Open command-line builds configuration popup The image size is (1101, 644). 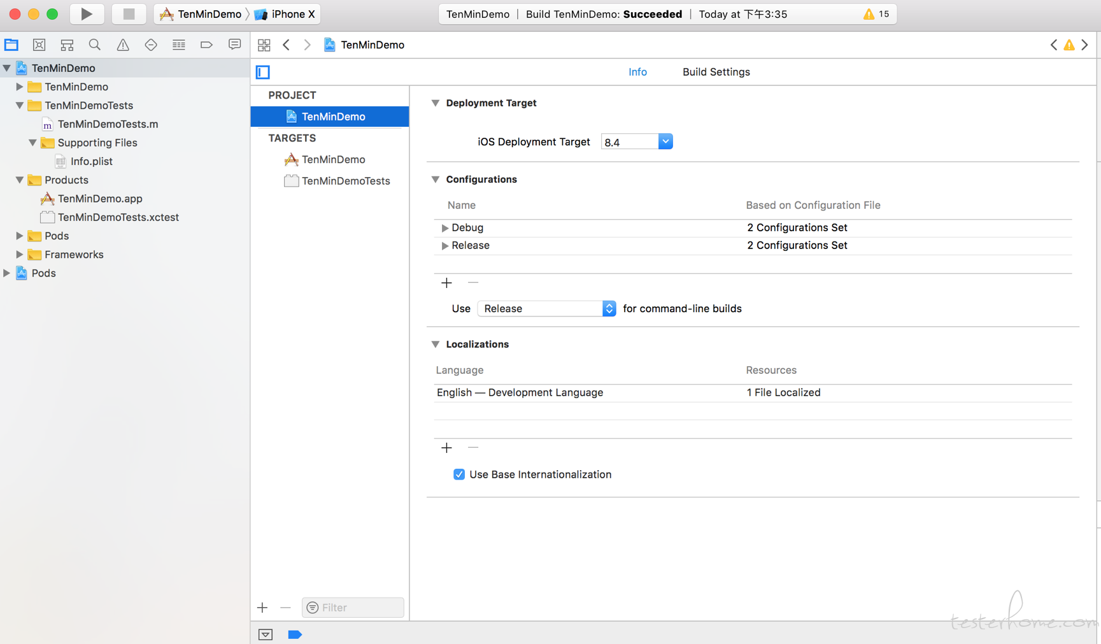pyautogui.click(x=547, y=308)
